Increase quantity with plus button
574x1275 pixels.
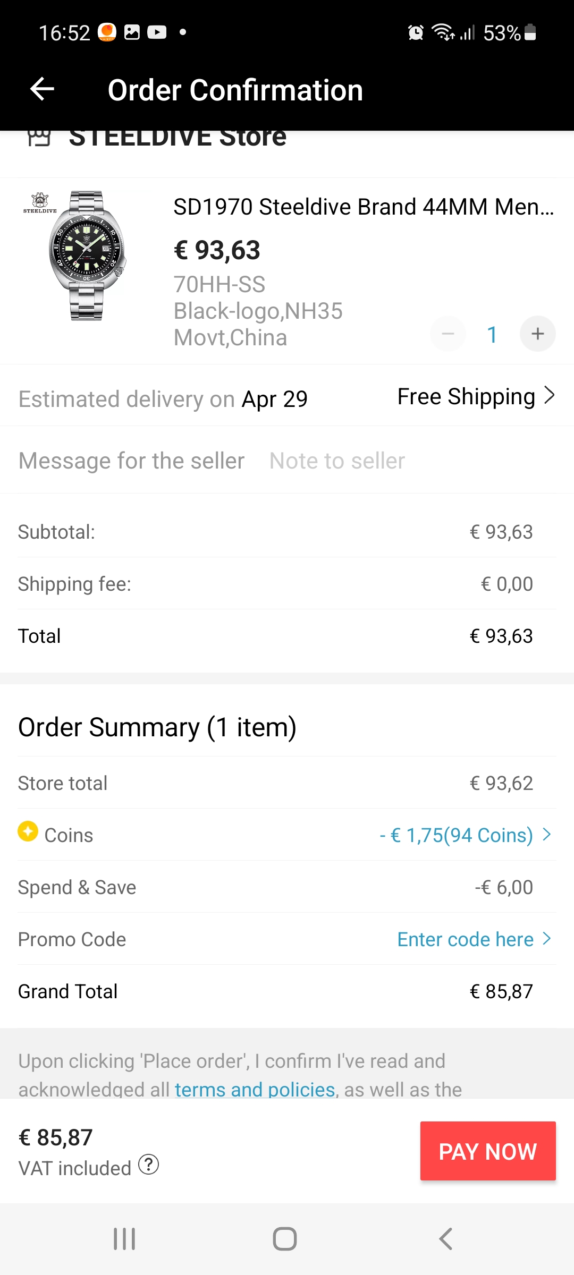[537, 334]
